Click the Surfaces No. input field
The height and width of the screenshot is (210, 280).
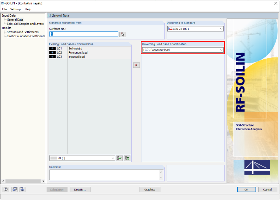click(x=84, y=34)
